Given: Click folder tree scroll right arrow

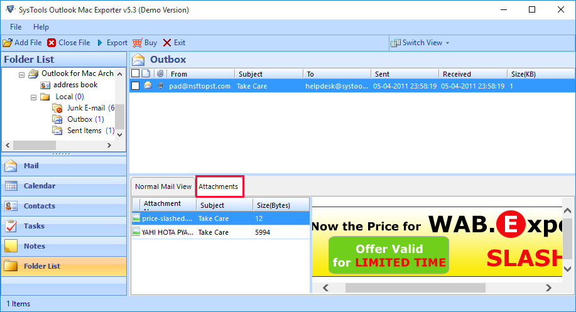Looking at the screenshot, I should tap(109, 146).
